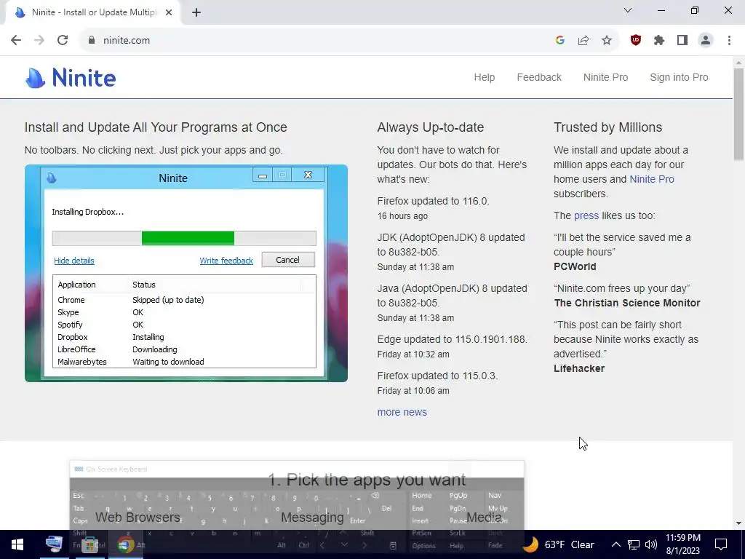Follow the press link
Screen dimensions: 745x559
pos(586,215)
